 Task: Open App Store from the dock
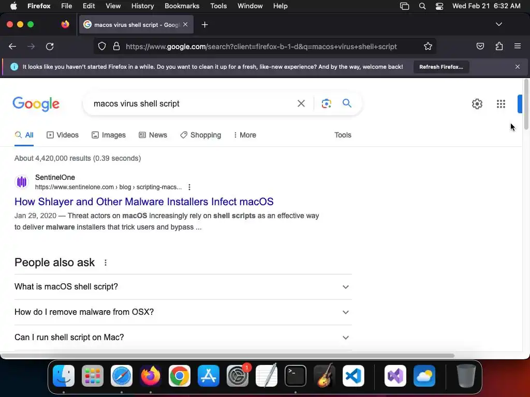point(209,376)
